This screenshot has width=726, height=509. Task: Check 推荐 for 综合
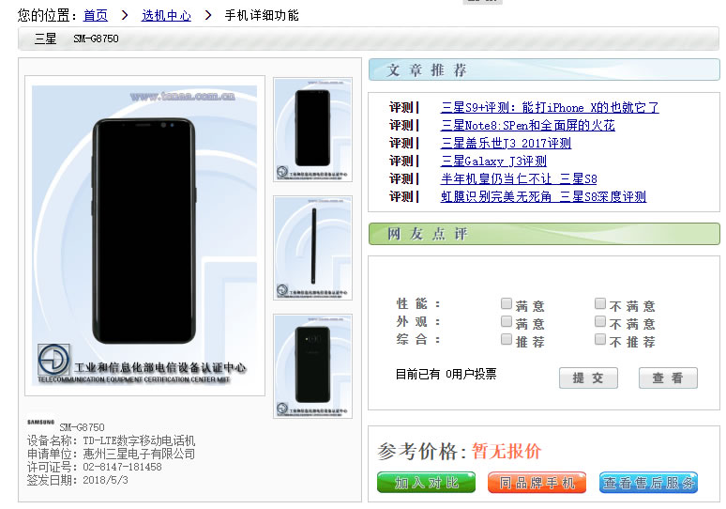(507, 339)
